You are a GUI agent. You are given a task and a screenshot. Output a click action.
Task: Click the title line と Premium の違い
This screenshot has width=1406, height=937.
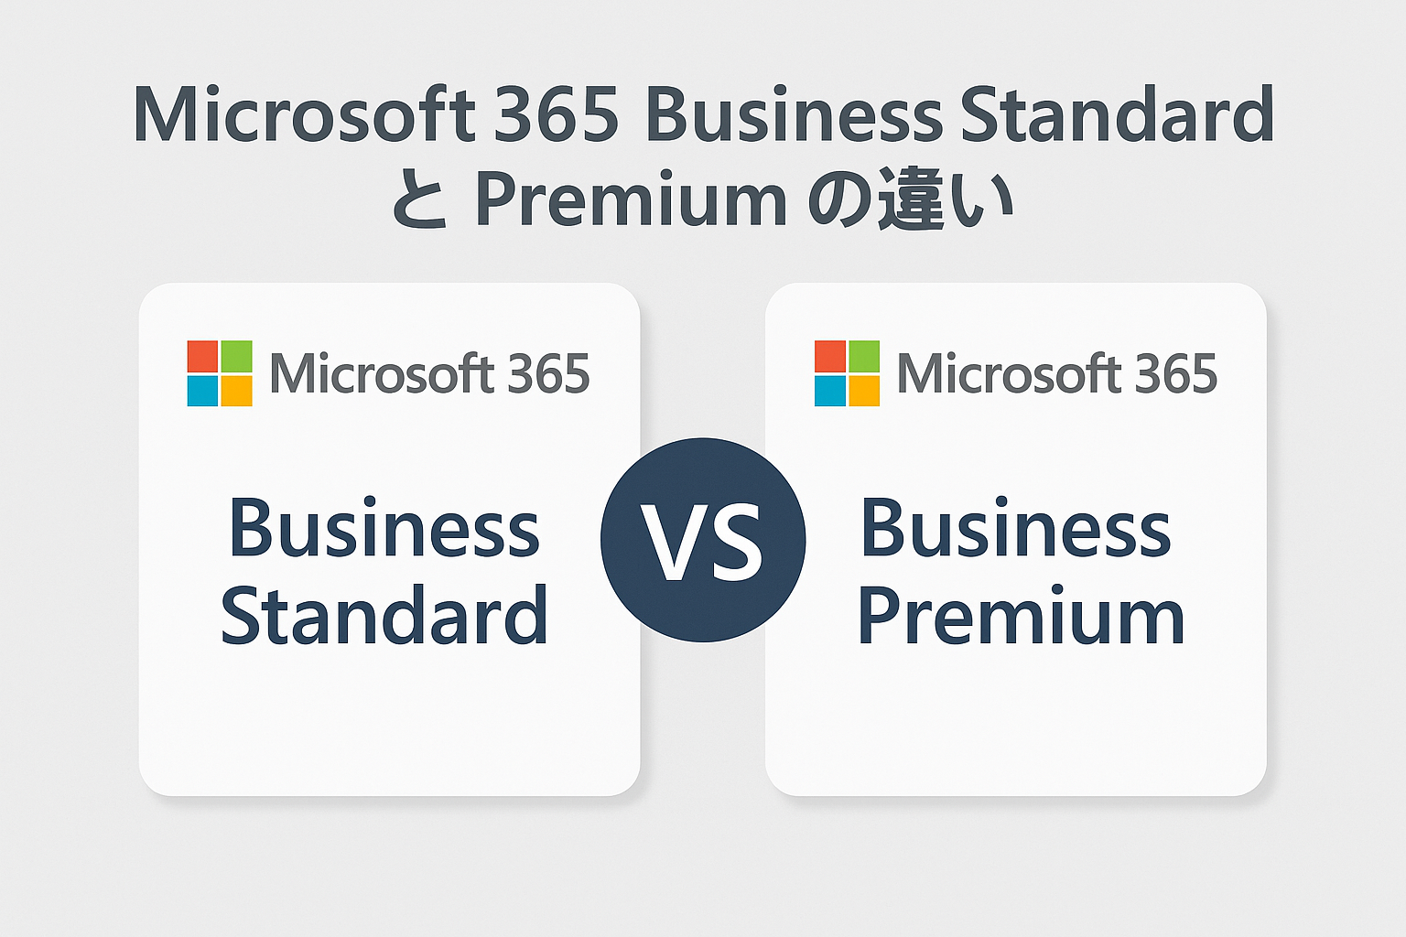click(x=703, y=199)
